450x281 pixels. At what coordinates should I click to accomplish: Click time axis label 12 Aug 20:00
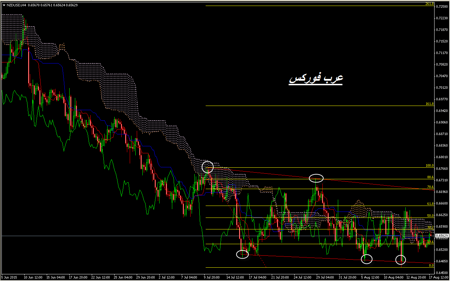click(416, 277)
